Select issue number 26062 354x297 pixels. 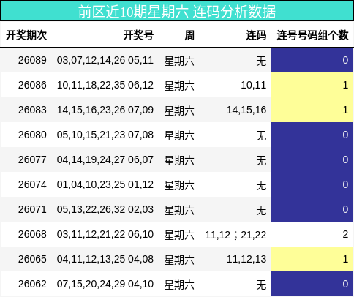coord(32,284)
